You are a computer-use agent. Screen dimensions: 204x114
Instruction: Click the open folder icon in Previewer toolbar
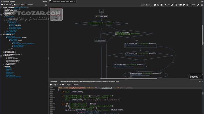point(63,85)
